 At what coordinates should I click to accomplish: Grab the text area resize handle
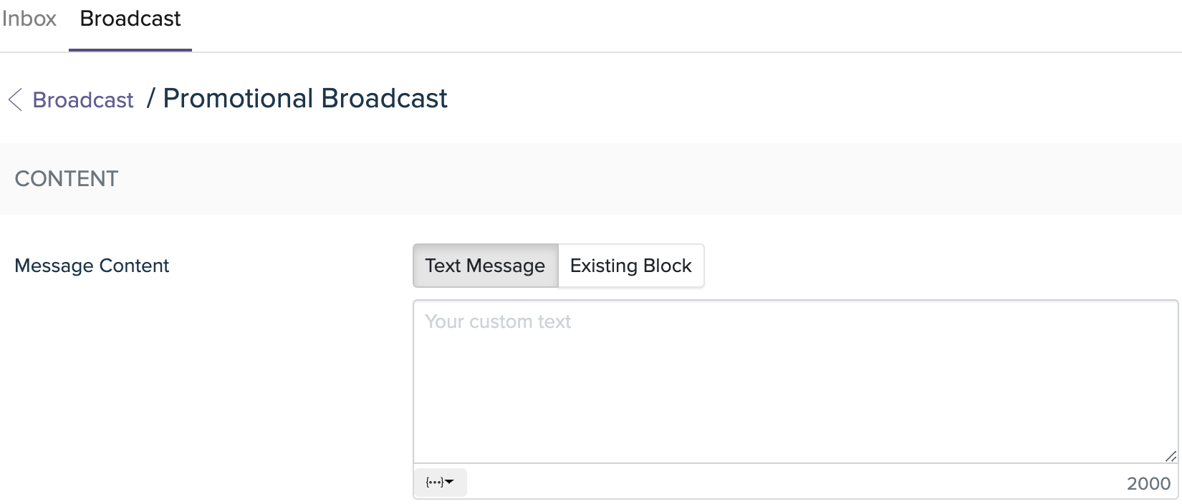pyautogui.click(x=1171, y=456)
